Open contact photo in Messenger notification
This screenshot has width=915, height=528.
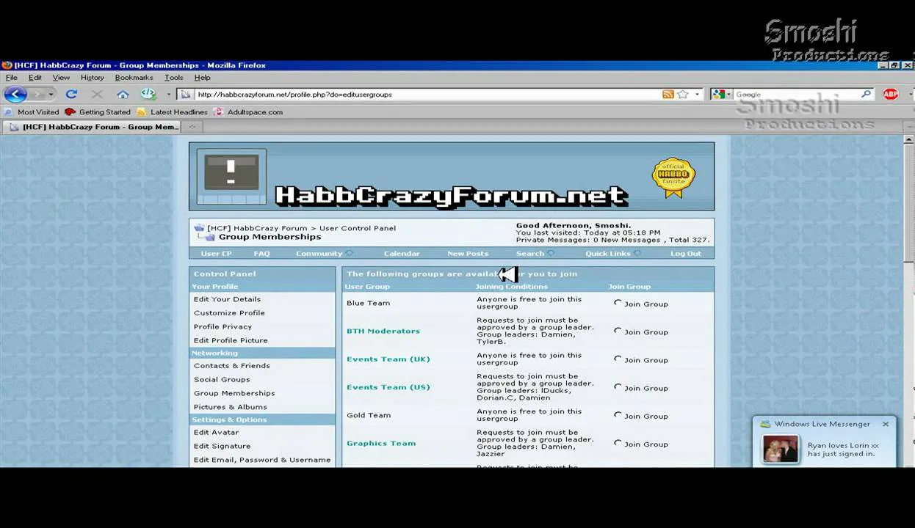click(781, 449)
